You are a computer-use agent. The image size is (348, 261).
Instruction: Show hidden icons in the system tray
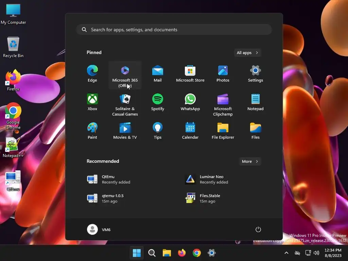[286, 253]
